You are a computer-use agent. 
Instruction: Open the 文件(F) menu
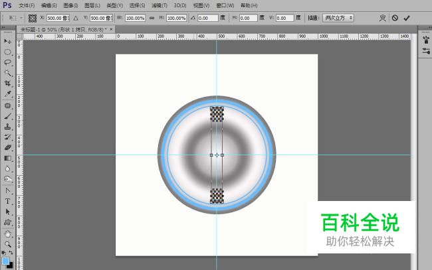pos(27,5)
